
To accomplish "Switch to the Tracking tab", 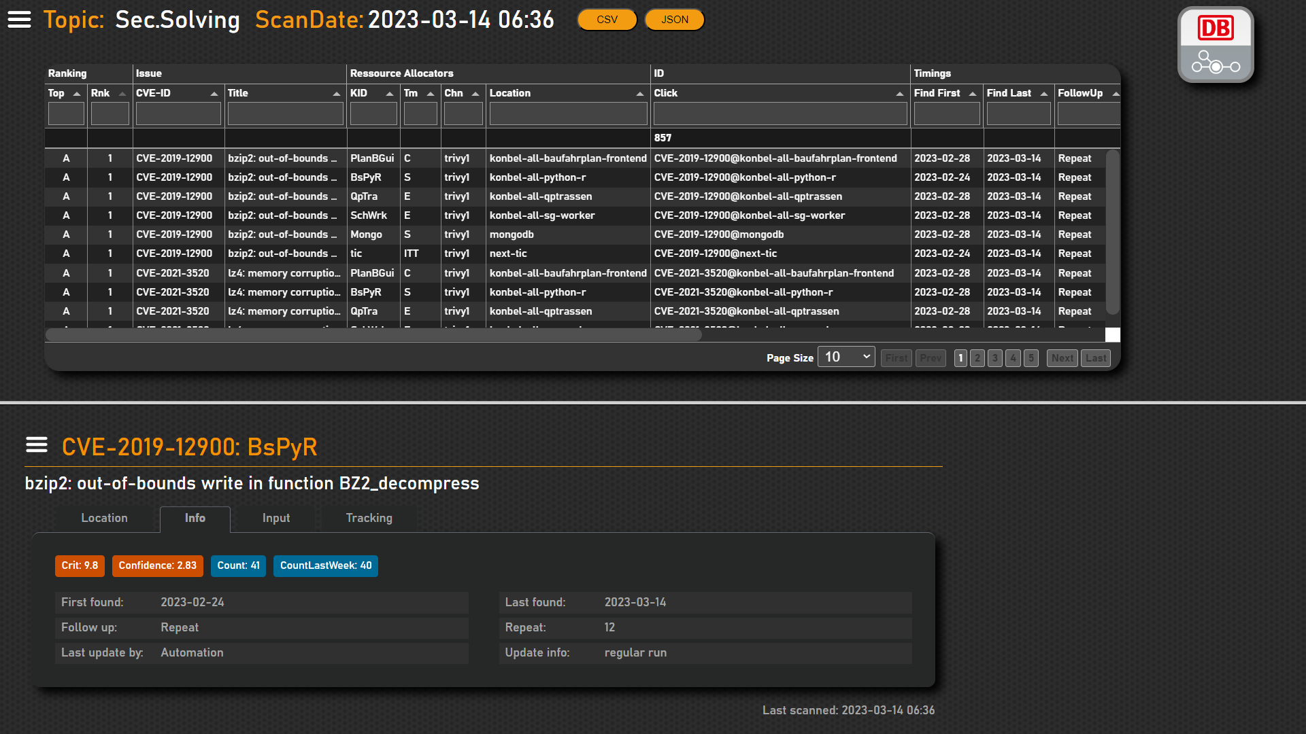I will (369, 518).
